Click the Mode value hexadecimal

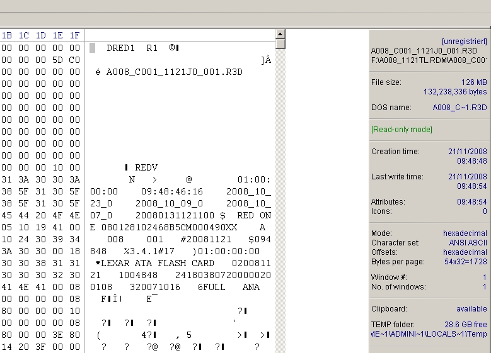(x=465, y=233)
